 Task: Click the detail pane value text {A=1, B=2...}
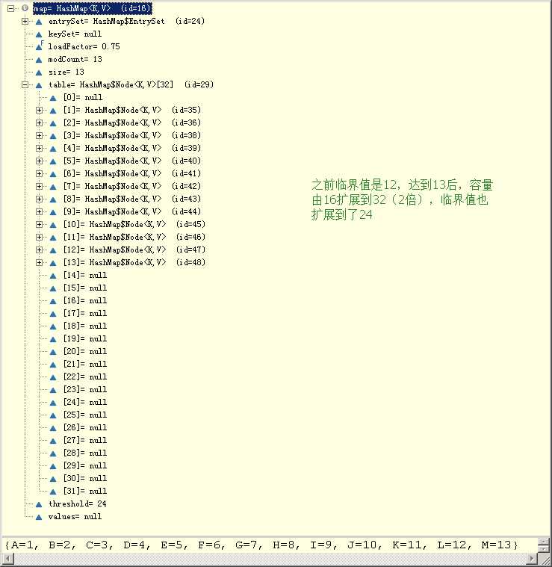[261, 545]
